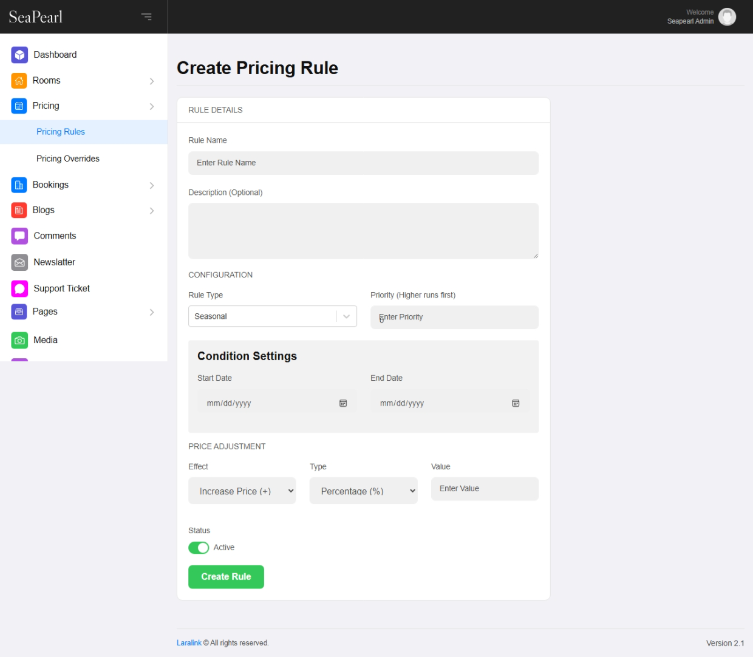Open the Type Percentage dropdown
Image resolution: width=753 pixels, height=657 pixels.
(363, 491)
